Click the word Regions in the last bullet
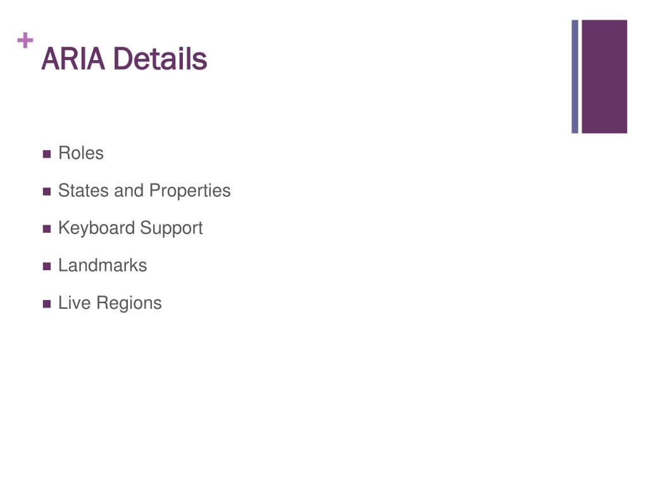The width and height of the screenshot is (648, 486). click(x=129, y=303)
